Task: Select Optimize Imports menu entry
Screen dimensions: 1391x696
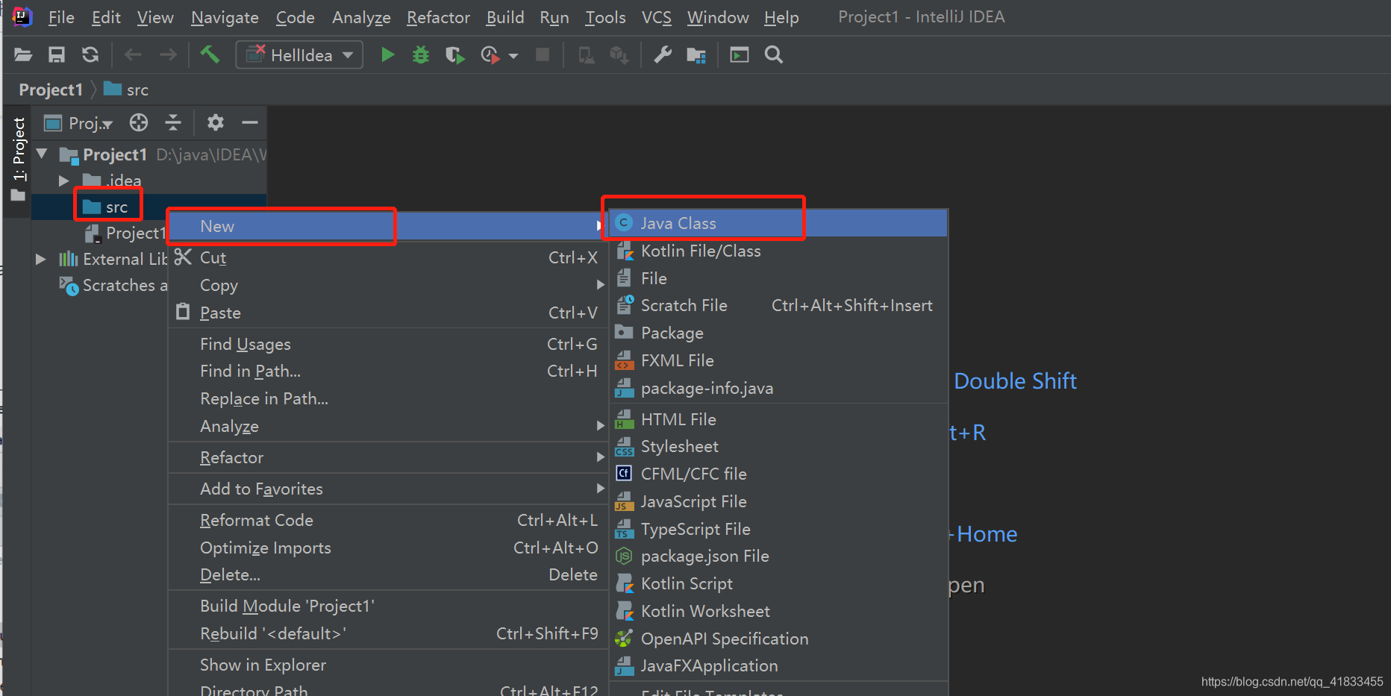Action: click(x=387, y=548)
